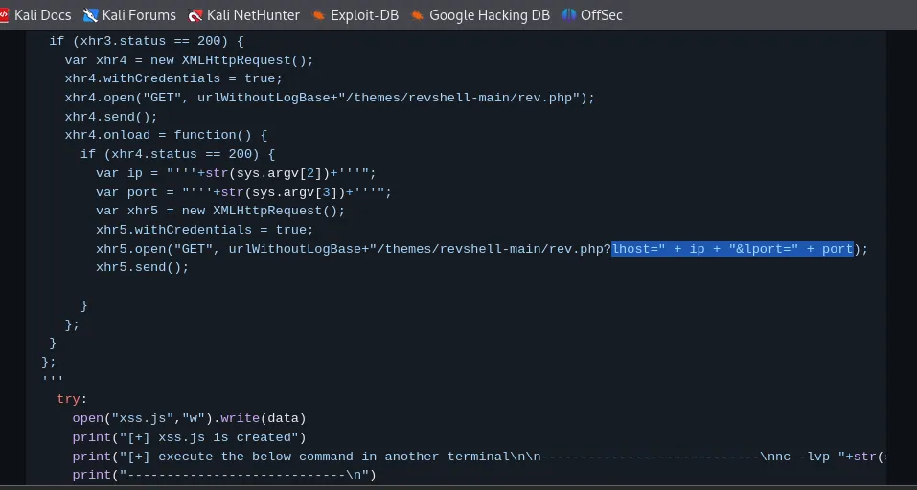Click the 'xhr4.onload = function() {' line
Screen dimensions: 917x490
166,136
